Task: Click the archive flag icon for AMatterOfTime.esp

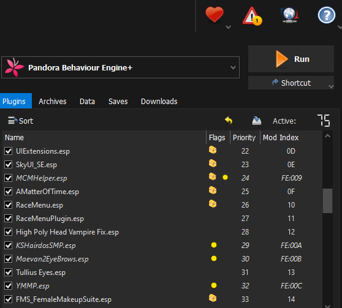Action: click(x=213, y=190)
